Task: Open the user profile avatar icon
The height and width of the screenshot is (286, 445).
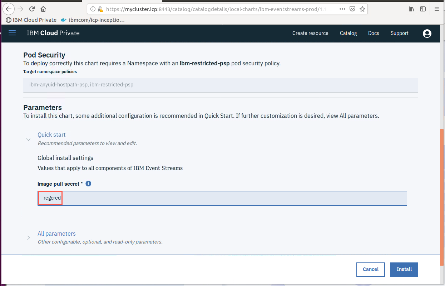Action: (427, 34)
